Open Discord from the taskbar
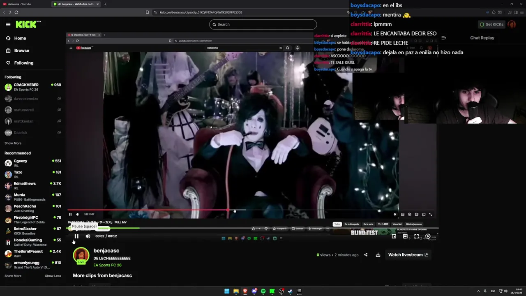This screenshot has width=526, height=296. coord(254,291)
